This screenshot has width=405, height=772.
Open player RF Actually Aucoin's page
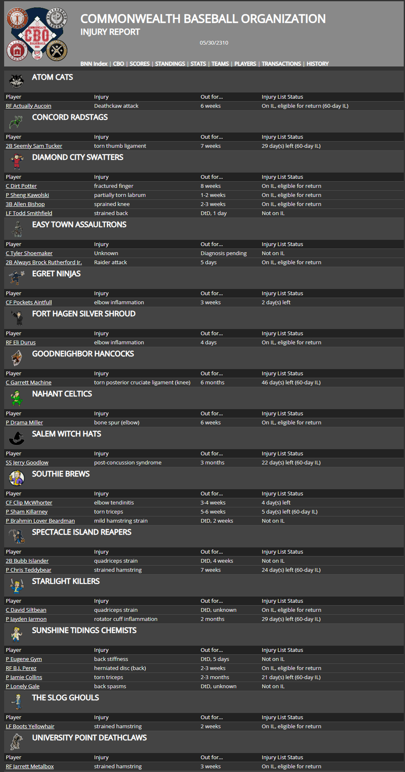point(28,106)
